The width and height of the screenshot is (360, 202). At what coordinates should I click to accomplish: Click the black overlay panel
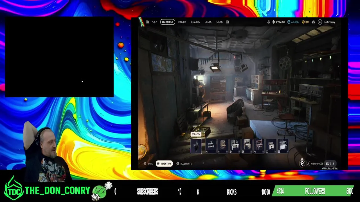pyautogui.click(x=59, y=57)
